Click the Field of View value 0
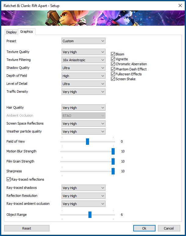 click(122, 141)
